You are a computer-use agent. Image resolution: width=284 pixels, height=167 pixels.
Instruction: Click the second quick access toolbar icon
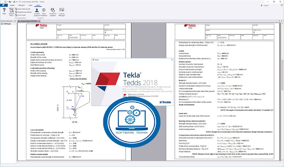click(x=10, y=2)
